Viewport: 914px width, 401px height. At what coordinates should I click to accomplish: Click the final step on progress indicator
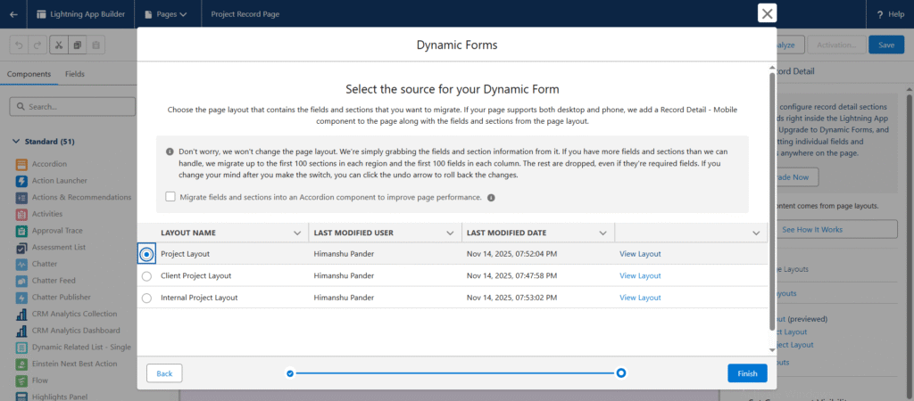[x=621, y=373]
